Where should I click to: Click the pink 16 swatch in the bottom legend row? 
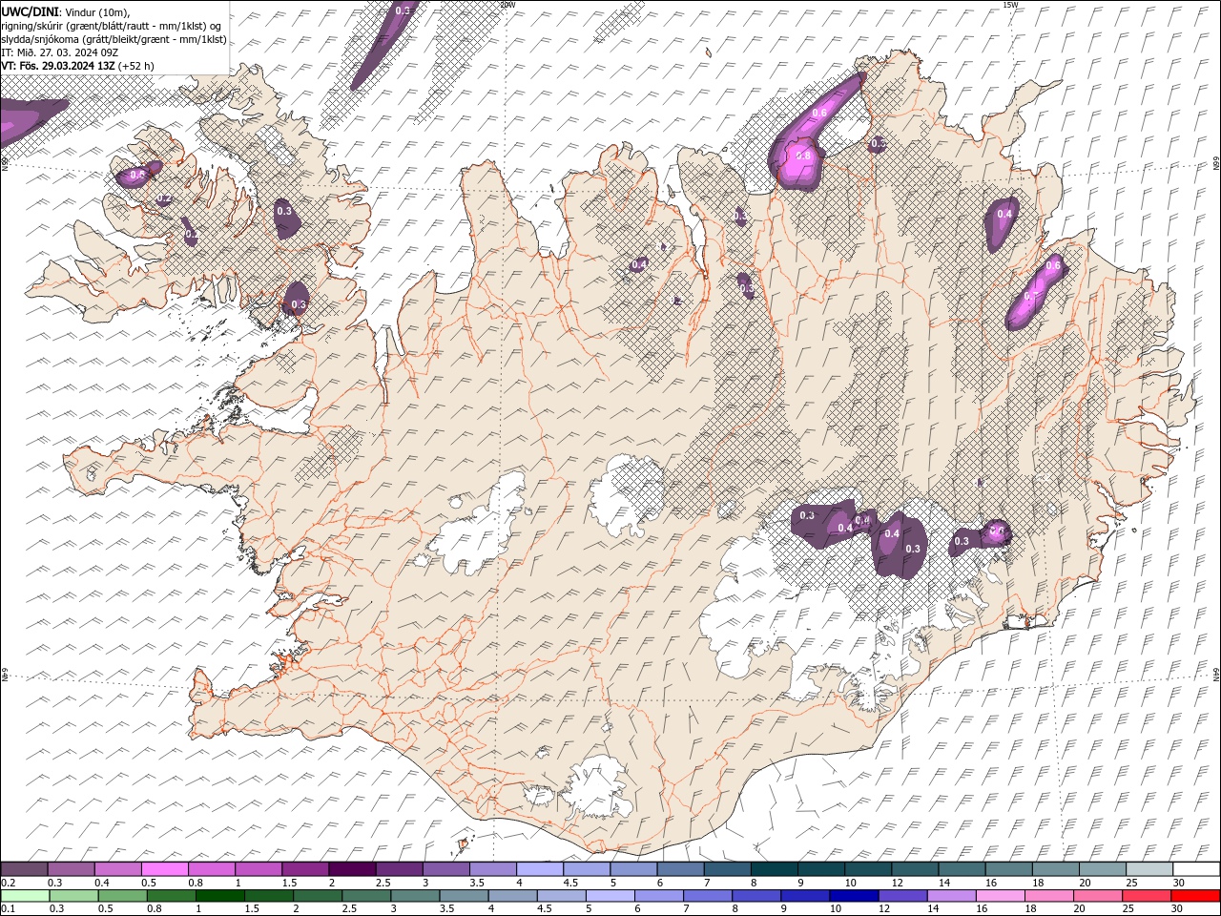point(999,896)
